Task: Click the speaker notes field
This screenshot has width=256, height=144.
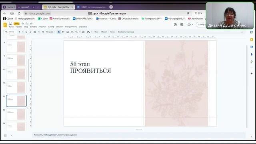Action: (x=139, y=135)
